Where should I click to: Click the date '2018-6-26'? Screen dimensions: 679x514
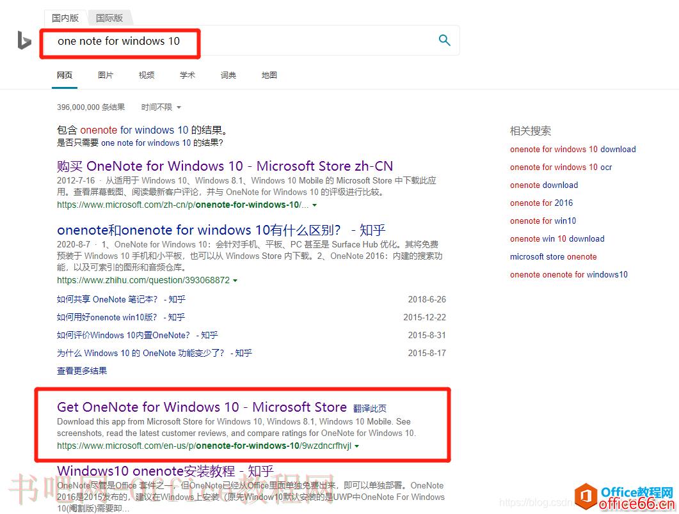pyautogui.click(x=427, y=299)
